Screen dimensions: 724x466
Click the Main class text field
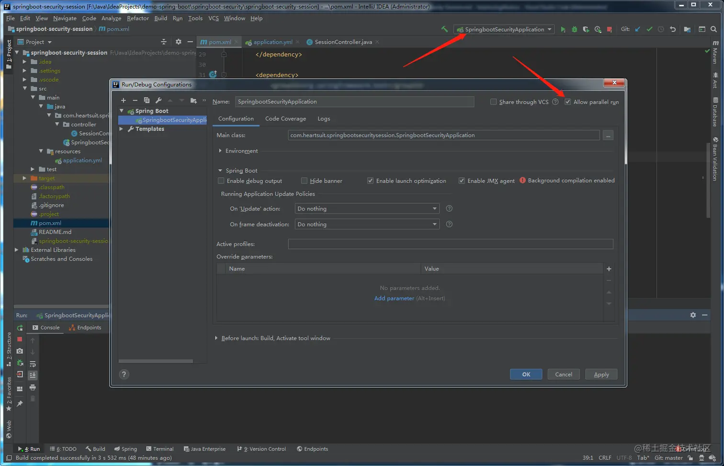point(444,135)
